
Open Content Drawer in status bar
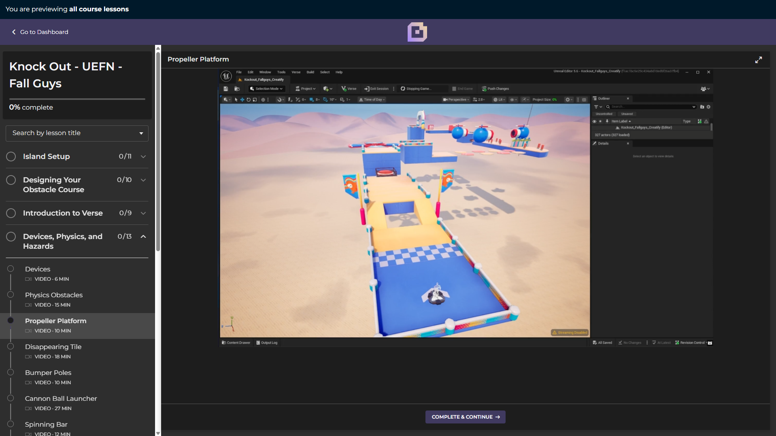(236, 343)
